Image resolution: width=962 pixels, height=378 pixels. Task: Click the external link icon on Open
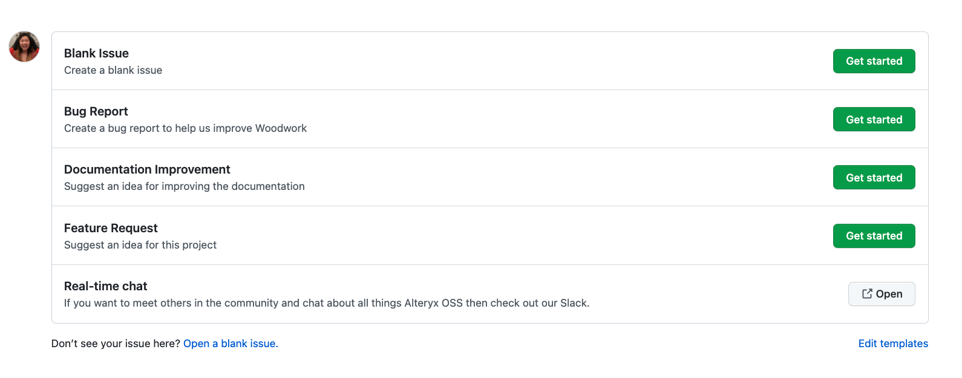(x=867, y=294)
